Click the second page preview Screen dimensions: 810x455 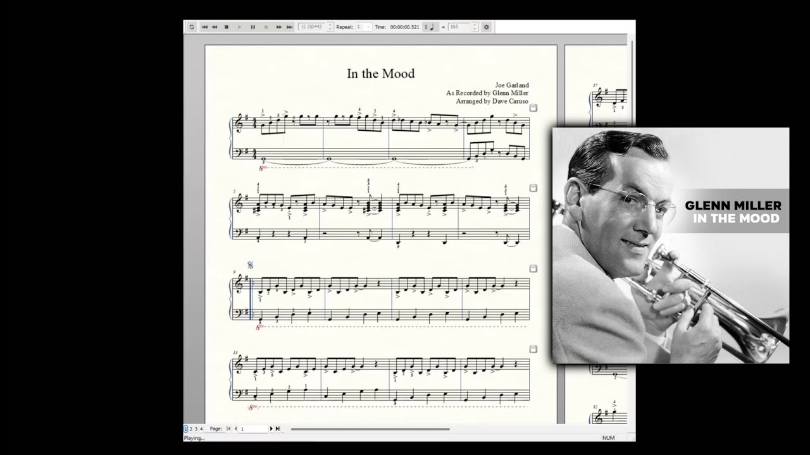coord(596,234)
